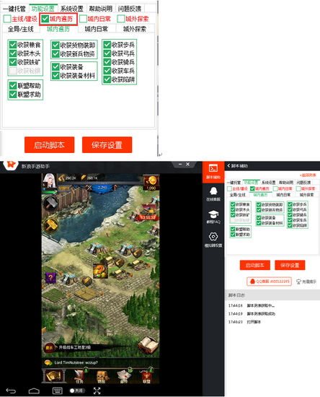The image size is (320, 397).
Task: Enable 城内日常 checkbox in enlarged panel
Action: (x=83, y=19)
